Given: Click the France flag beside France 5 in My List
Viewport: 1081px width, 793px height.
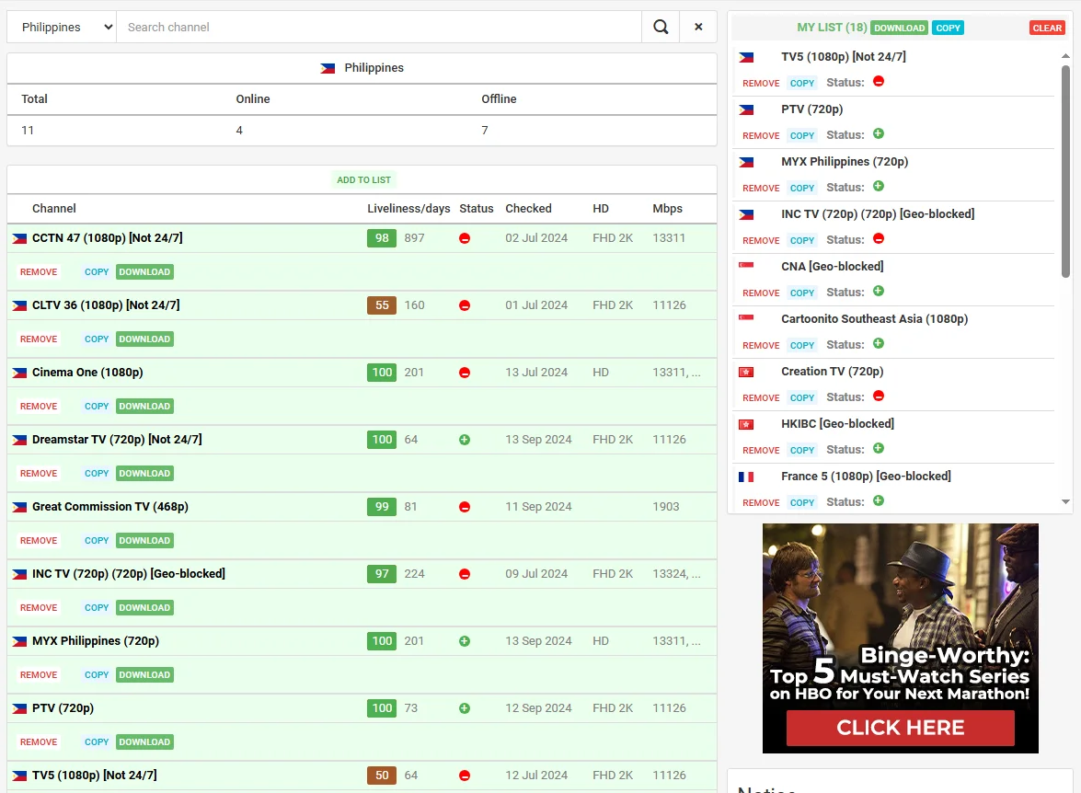Looking at the screenshot, I should point(746,477).
